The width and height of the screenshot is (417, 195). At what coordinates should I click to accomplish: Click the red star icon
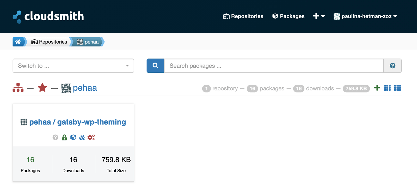[42, 88]
